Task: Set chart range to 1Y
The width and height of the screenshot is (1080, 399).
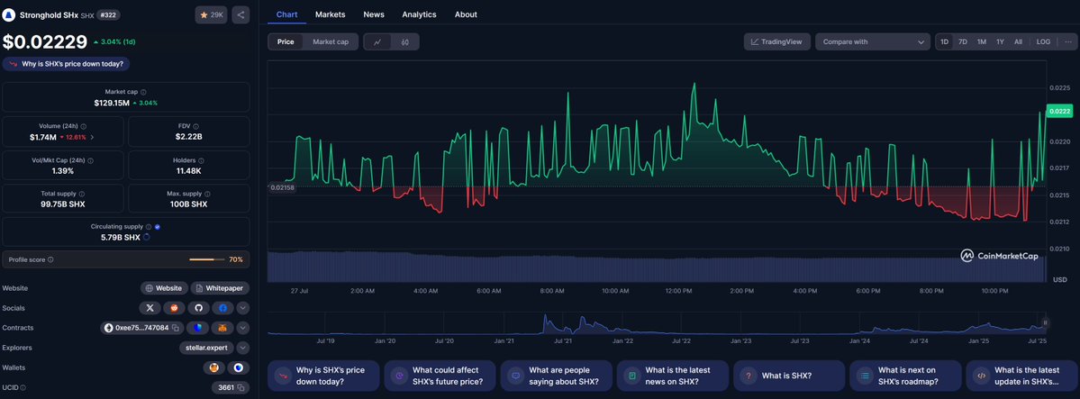Action: [1000, 42]
